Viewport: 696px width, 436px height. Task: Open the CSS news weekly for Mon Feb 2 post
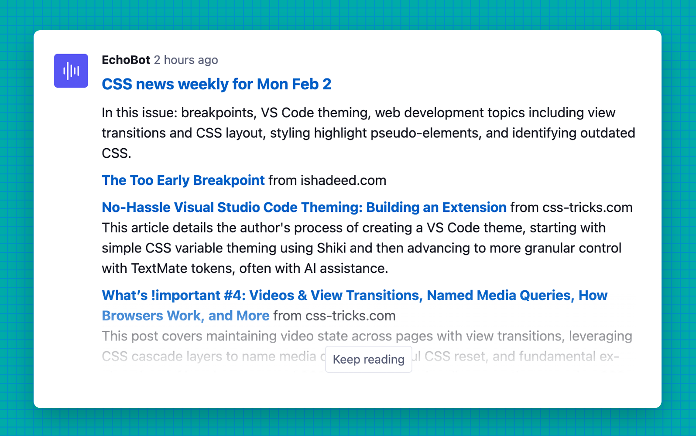216,84
